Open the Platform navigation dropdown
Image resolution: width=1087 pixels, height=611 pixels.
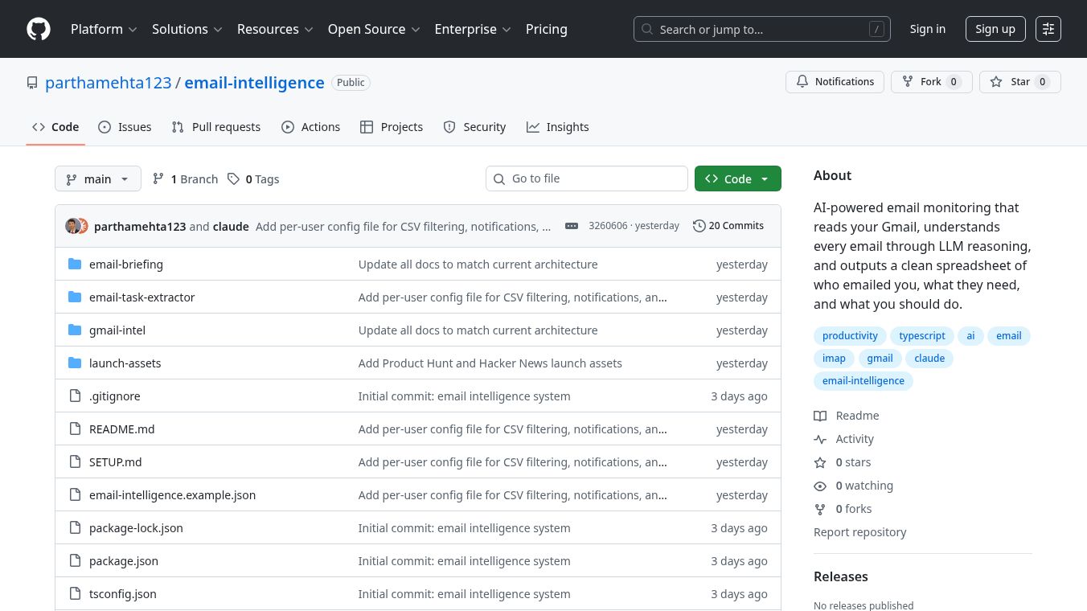point(104,29)
